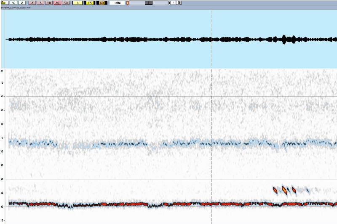
Task: Select the pink 5 button
Action: coord(40,3)
